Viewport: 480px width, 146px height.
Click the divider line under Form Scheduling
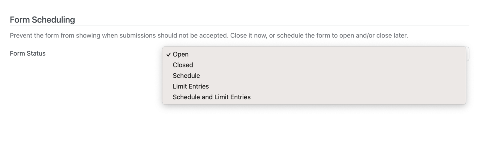point(239,26)
